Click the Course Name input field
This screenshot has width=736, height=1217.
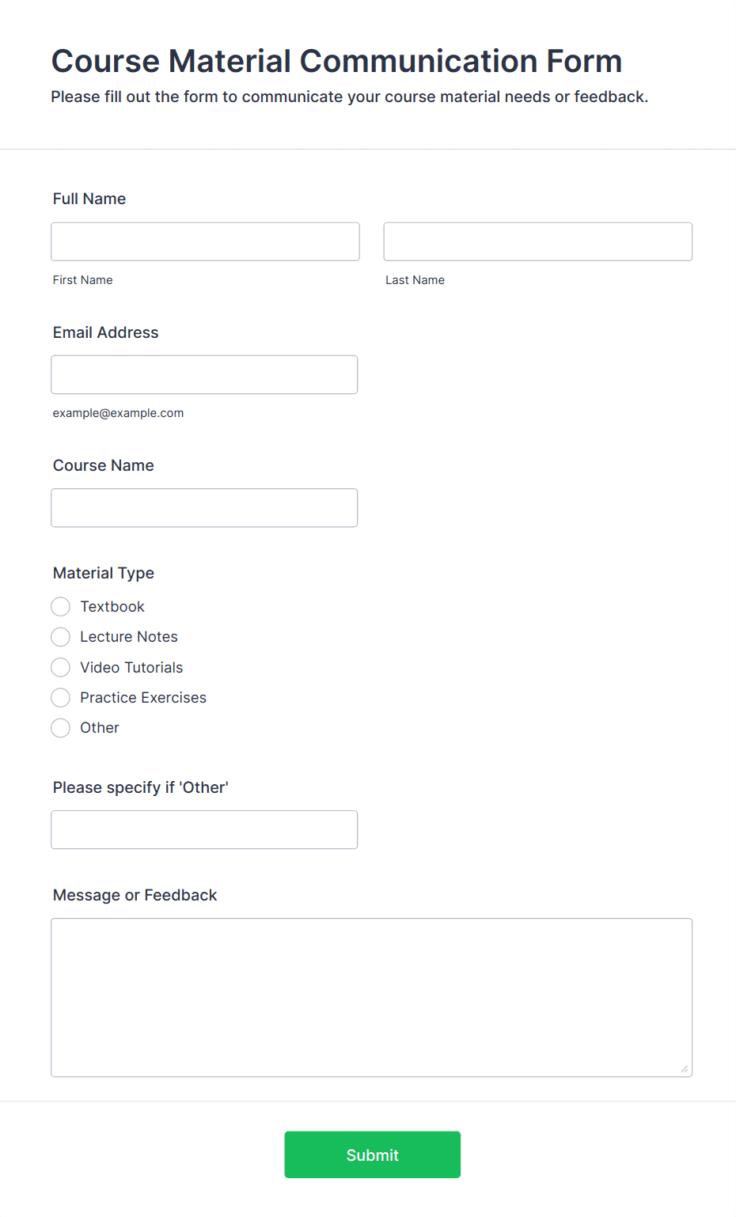point(204,508)
